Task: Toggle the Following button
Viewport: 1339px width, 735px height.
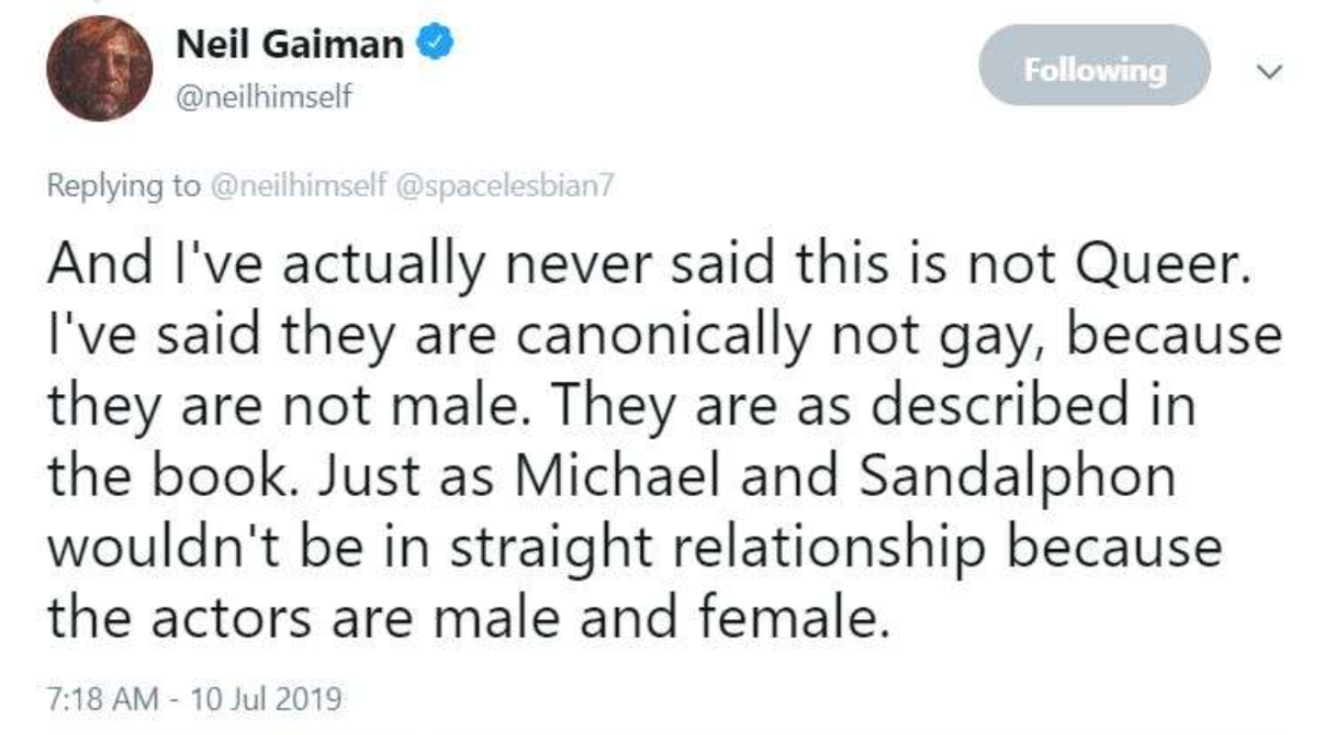Action: pyautogui.click(x=1094, y=68)
